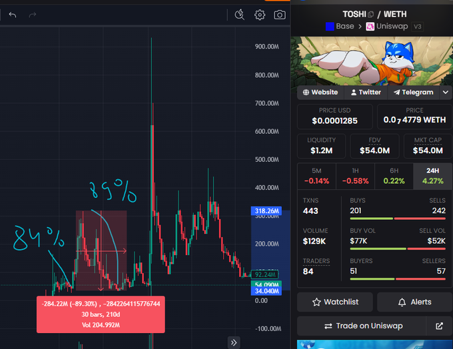
Task: Open the token Website link
Action: [x=320, y=93]
